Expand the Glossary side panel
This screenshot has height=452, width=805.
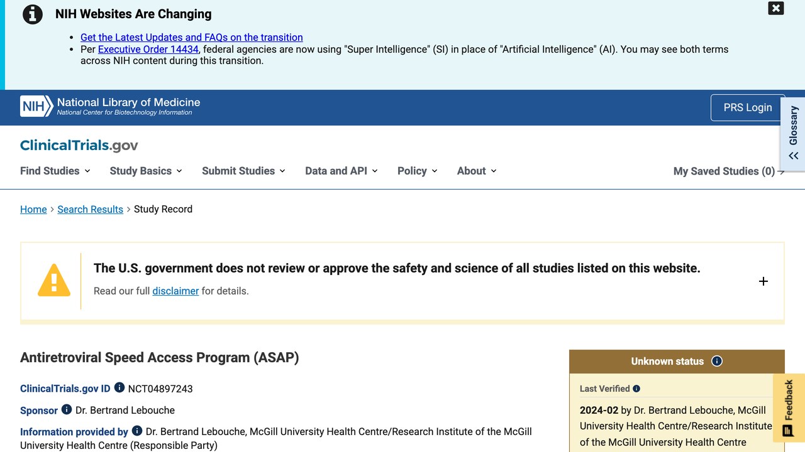793,133
